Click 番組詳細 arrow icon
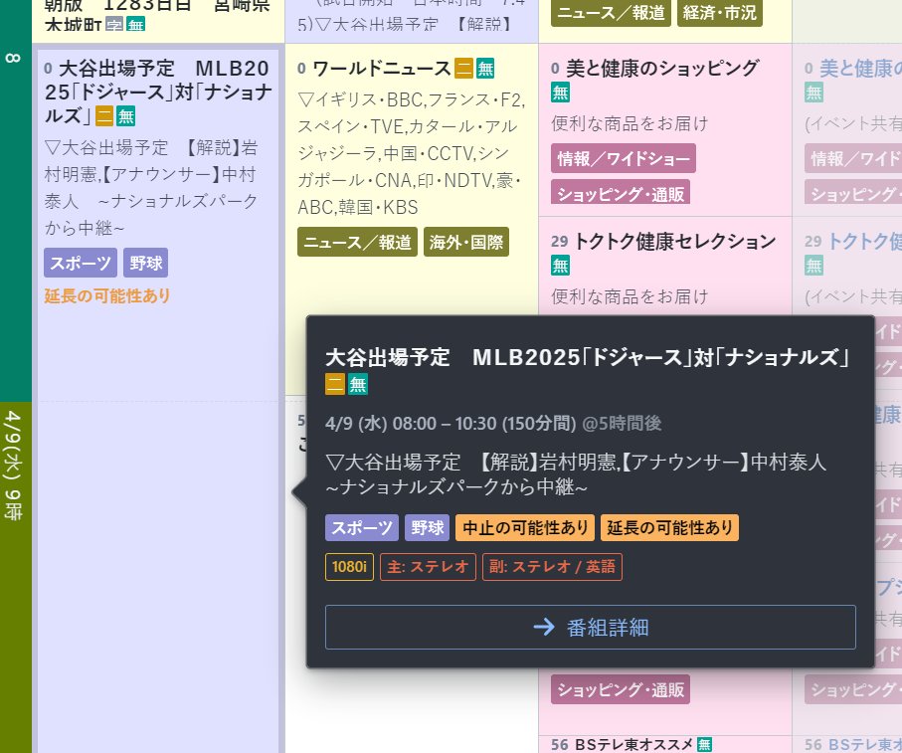Viewport: 902px width, 753px height. point(544,627)
